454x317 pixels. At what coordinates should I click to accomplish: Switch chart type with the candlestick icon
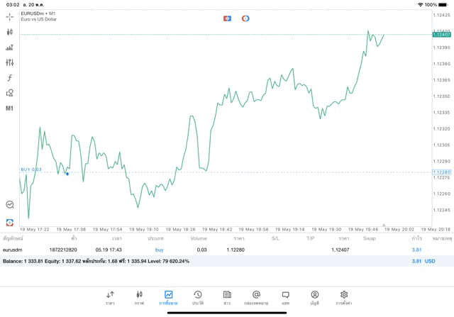coord(10,32)
